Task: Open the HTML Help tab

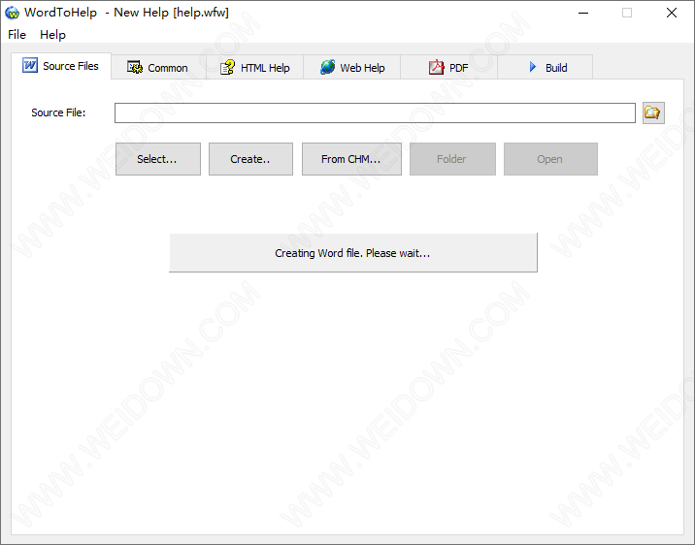Action: point(255,68)
